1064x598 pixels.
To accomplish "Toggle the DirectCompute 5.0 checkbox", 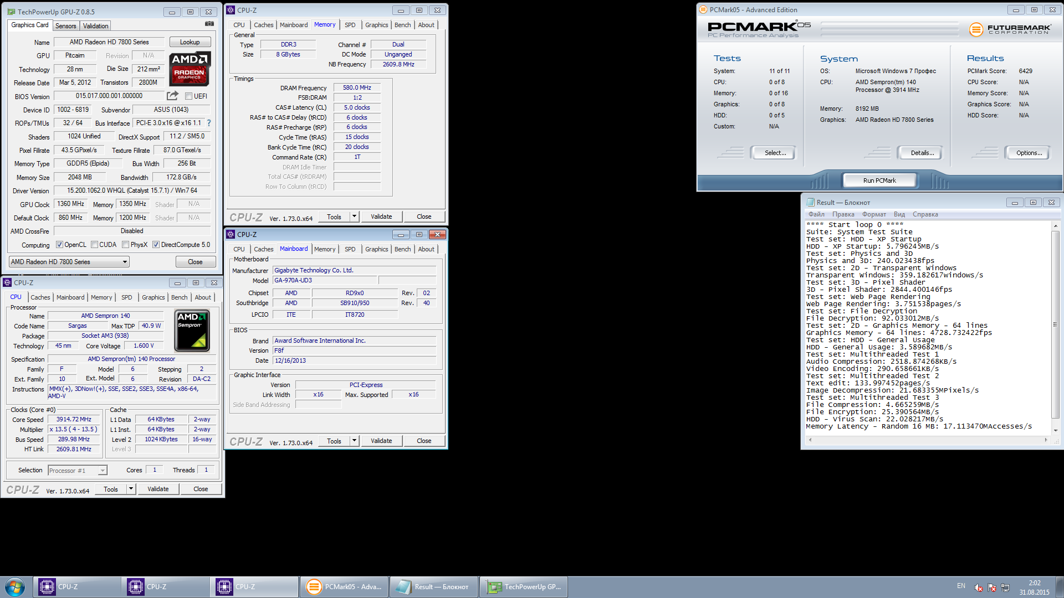I will point(156,245).
